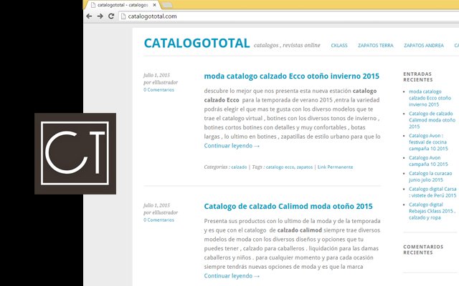Open the zapatos tag link
459x286 pixels.
[305, 167]
